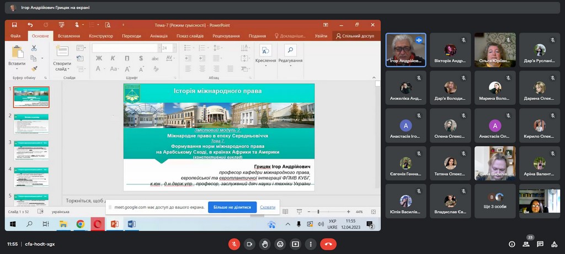
Task: Raise hand in the meeting
Action: pyautogui.click(x=265, y=244)
